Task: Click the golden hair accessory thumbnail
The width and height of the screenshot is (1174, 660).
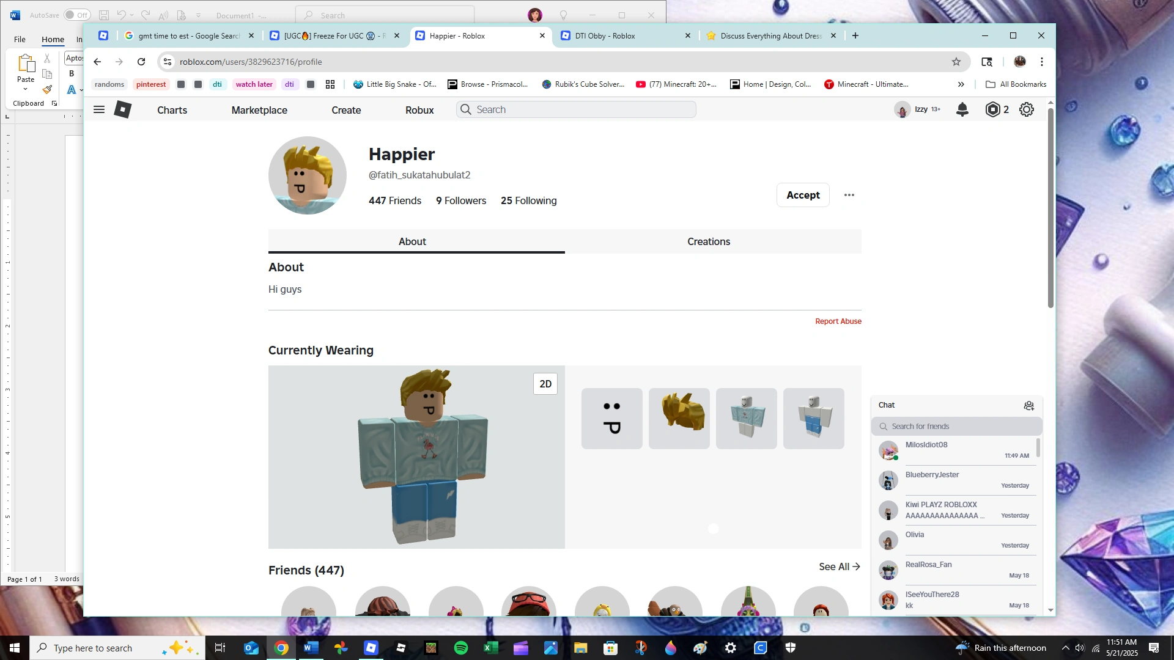Action: [679, 419]
